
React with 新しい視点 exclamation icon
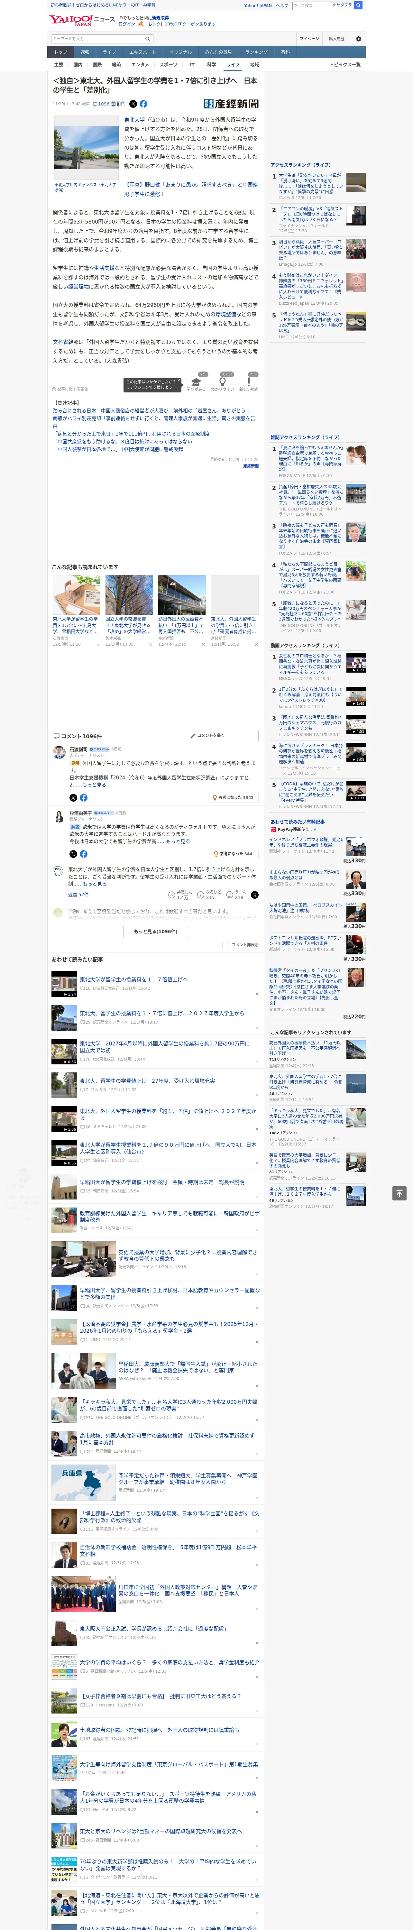pyautogui.click(x=249, y=383)
